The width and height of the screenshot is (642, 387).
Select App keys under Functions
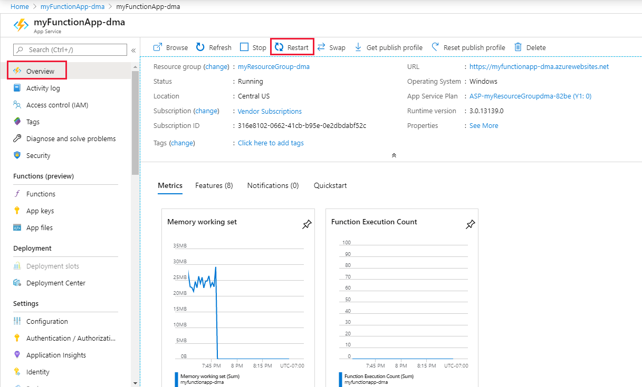coord(40,211)
